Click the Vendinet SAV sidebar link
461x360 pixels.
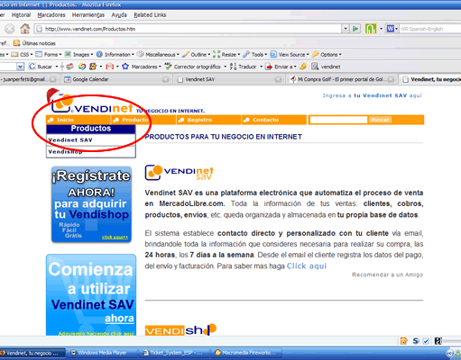70,140
